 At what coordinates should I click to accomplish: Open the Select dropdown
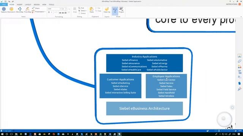(x=82, y=11)
